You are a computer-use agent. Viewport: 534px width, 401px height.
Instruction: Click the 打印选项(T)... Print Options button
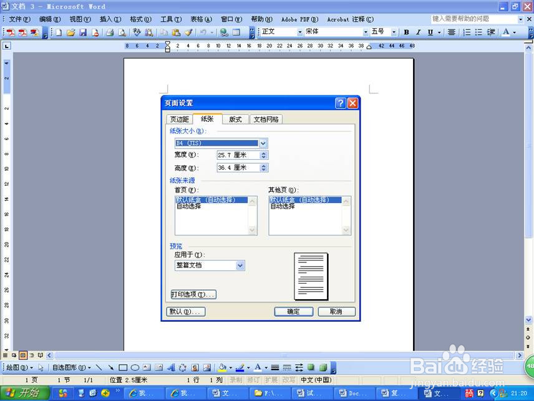coord(193,294)
